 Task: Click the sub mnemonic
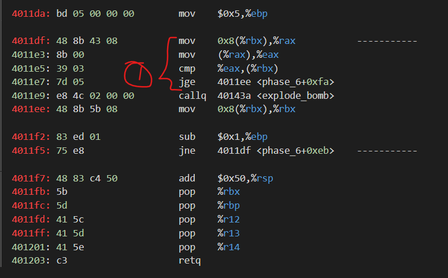click(x=187, y=136)
